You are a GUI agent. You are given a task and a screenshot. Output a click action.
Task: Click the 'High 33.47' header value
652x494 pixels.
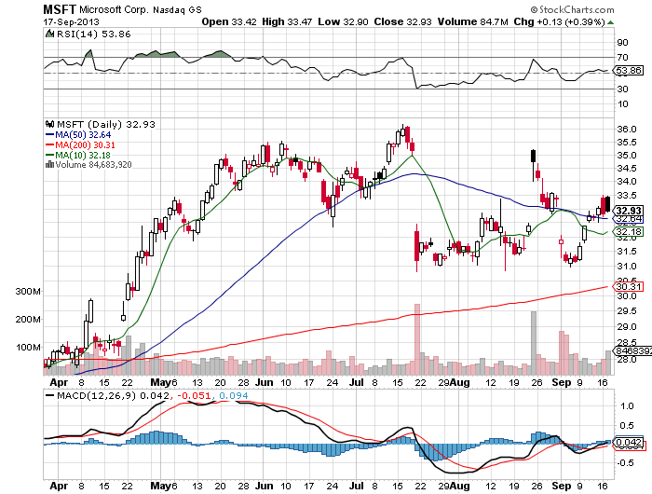tap(287, 21)
